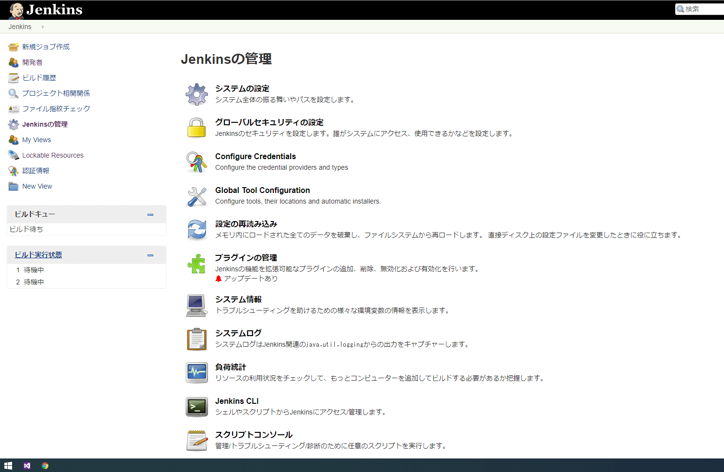Image resolution: width=724 pixels, height=472 pixels.
Task: Click the keys icon for Configure Credentials
Action: coord(197,162)
